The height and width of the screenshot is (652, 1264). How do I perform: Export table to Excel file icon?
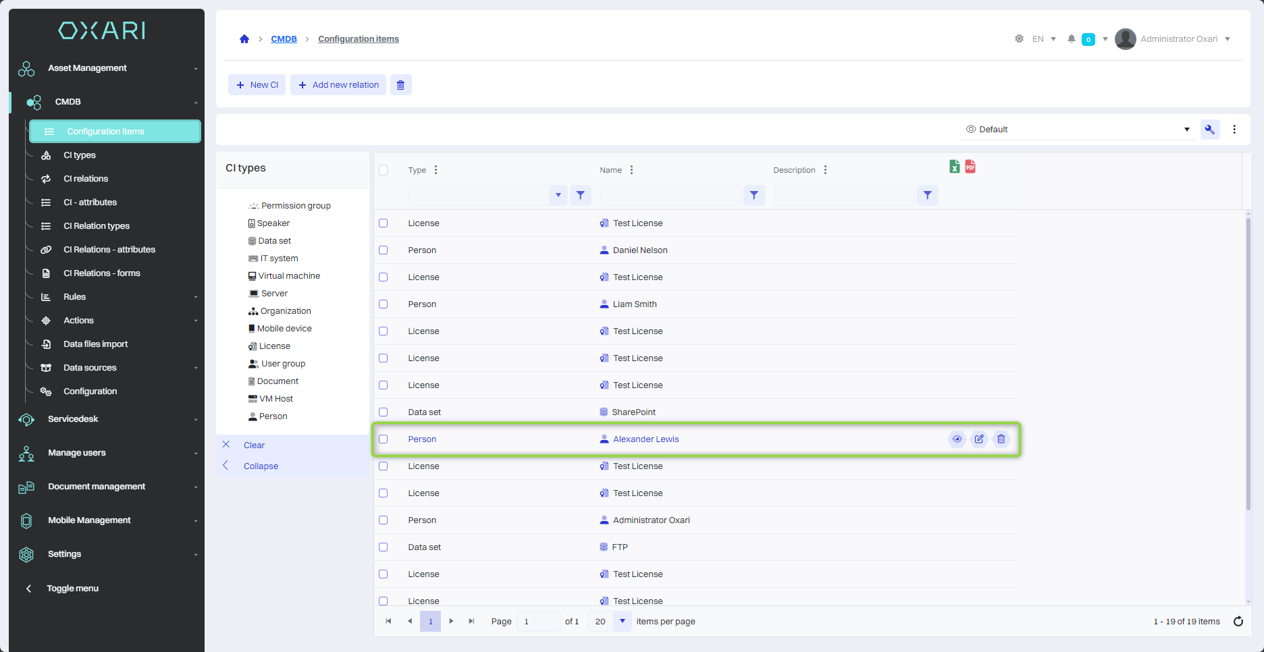click(954, 167)
